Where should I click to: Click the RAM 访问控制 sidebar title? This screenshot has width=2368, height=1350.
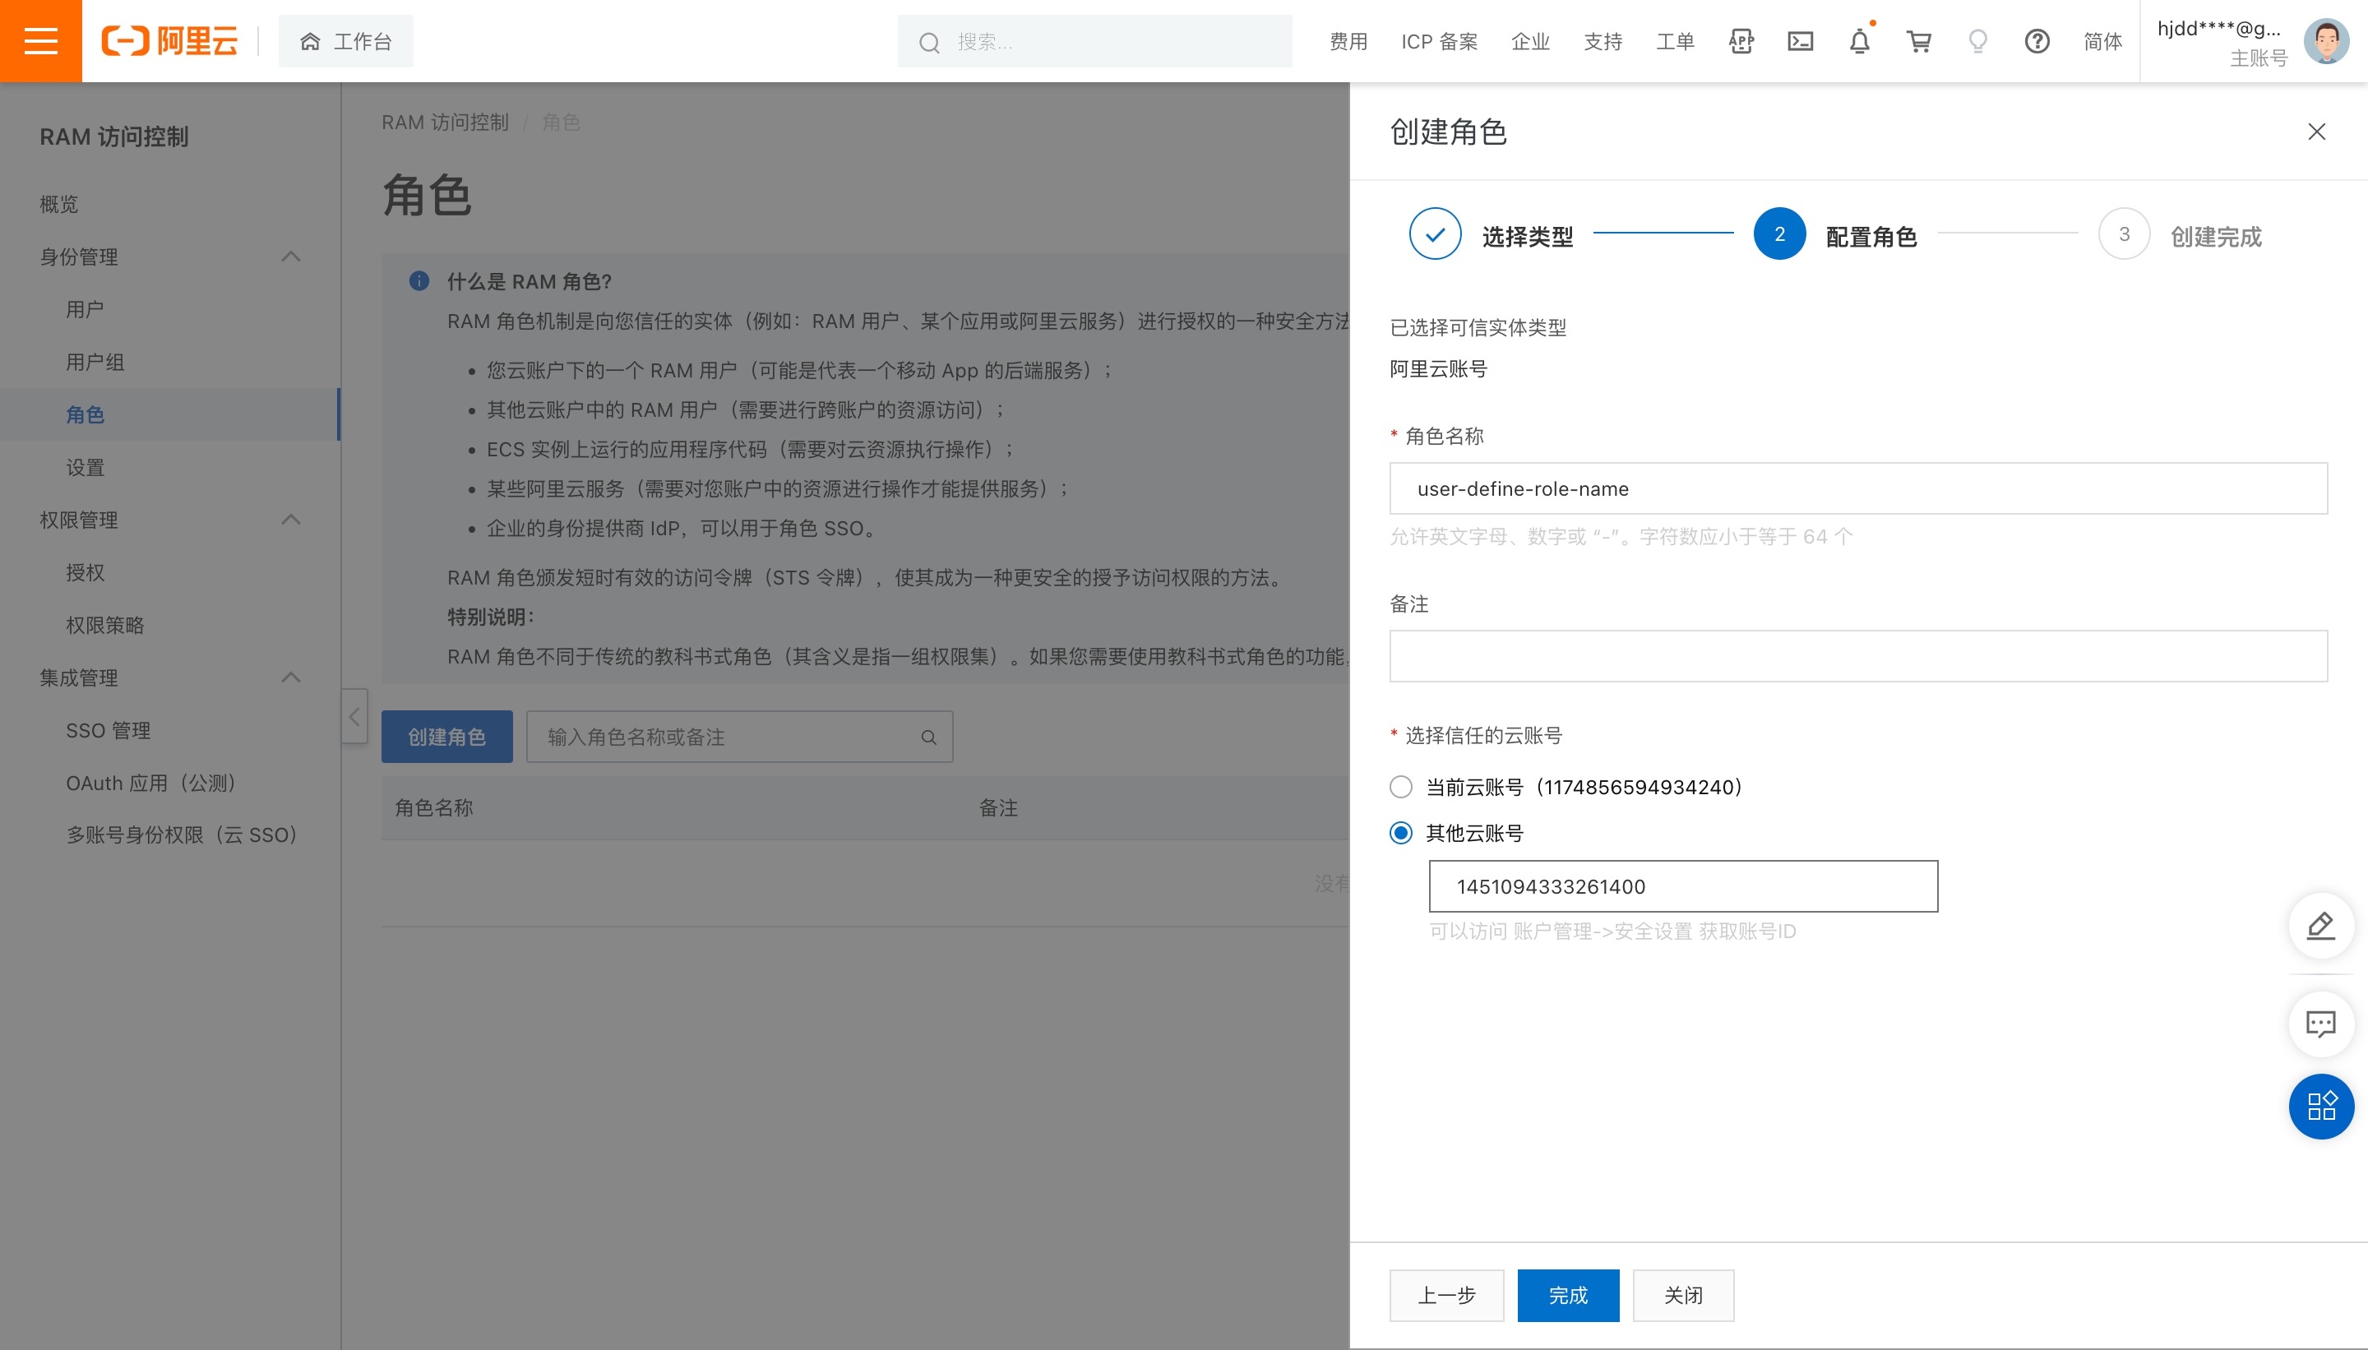coord(114,136)
